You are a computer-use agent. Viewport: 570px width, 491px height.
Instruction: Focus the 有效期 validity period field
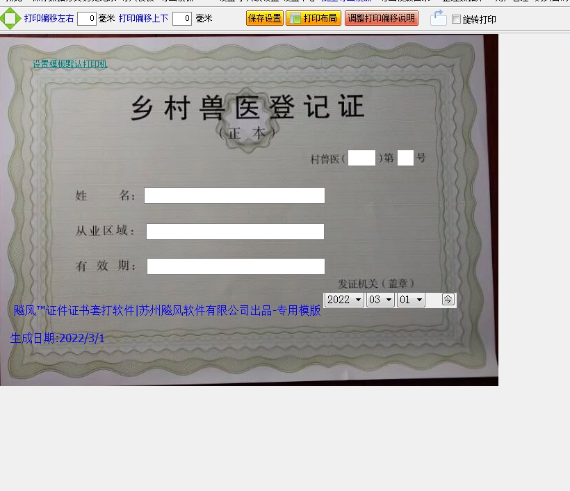click(x=236, y=266)
